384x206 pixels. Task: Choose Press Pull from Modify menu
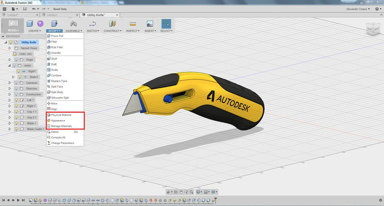(65, 36)
